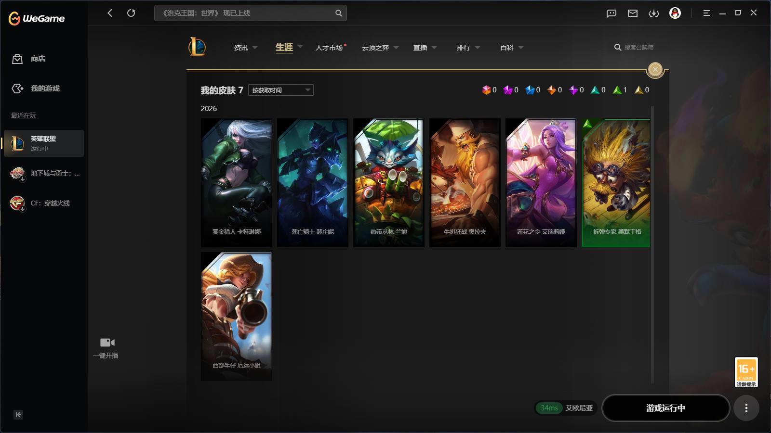Click the League of Legends logo icon
This screenshot has height=433, width=771.
[x=197, y=47]
